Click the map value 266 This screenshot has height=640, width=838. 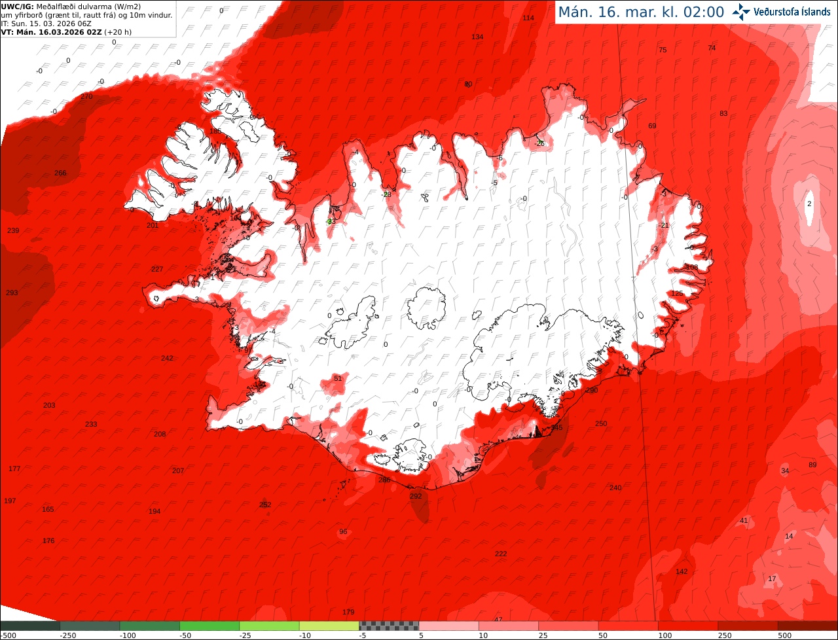click(x=60, y=173)
